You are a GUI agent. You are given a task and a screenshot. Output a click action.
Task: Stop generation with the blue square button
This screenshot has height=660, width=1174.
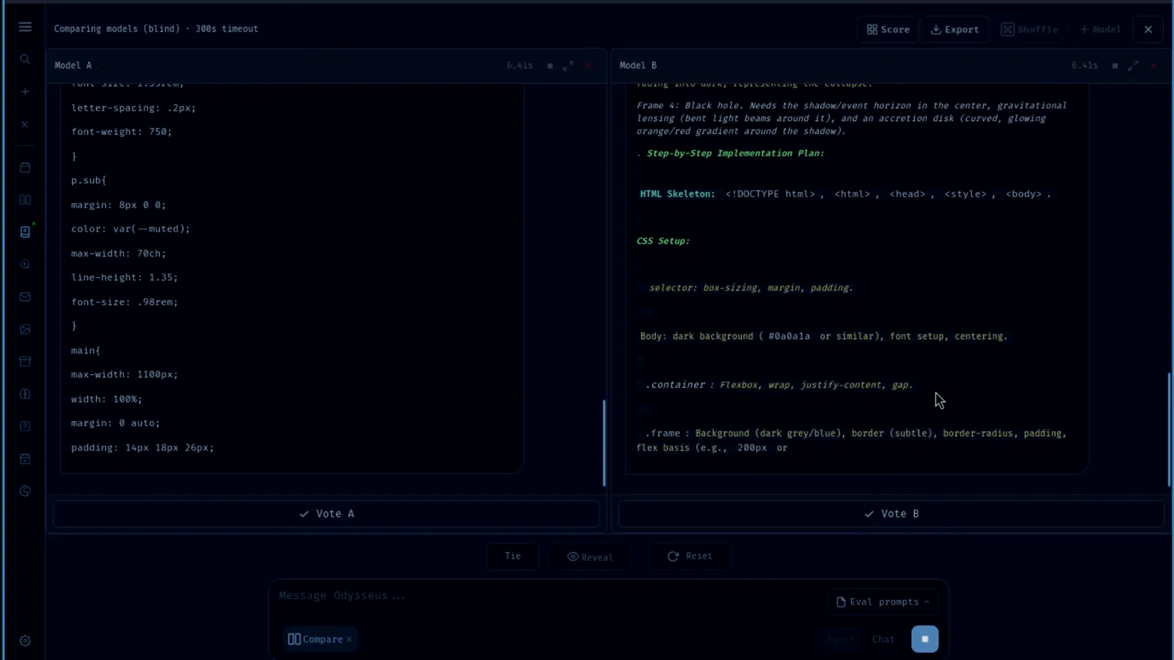925,639
